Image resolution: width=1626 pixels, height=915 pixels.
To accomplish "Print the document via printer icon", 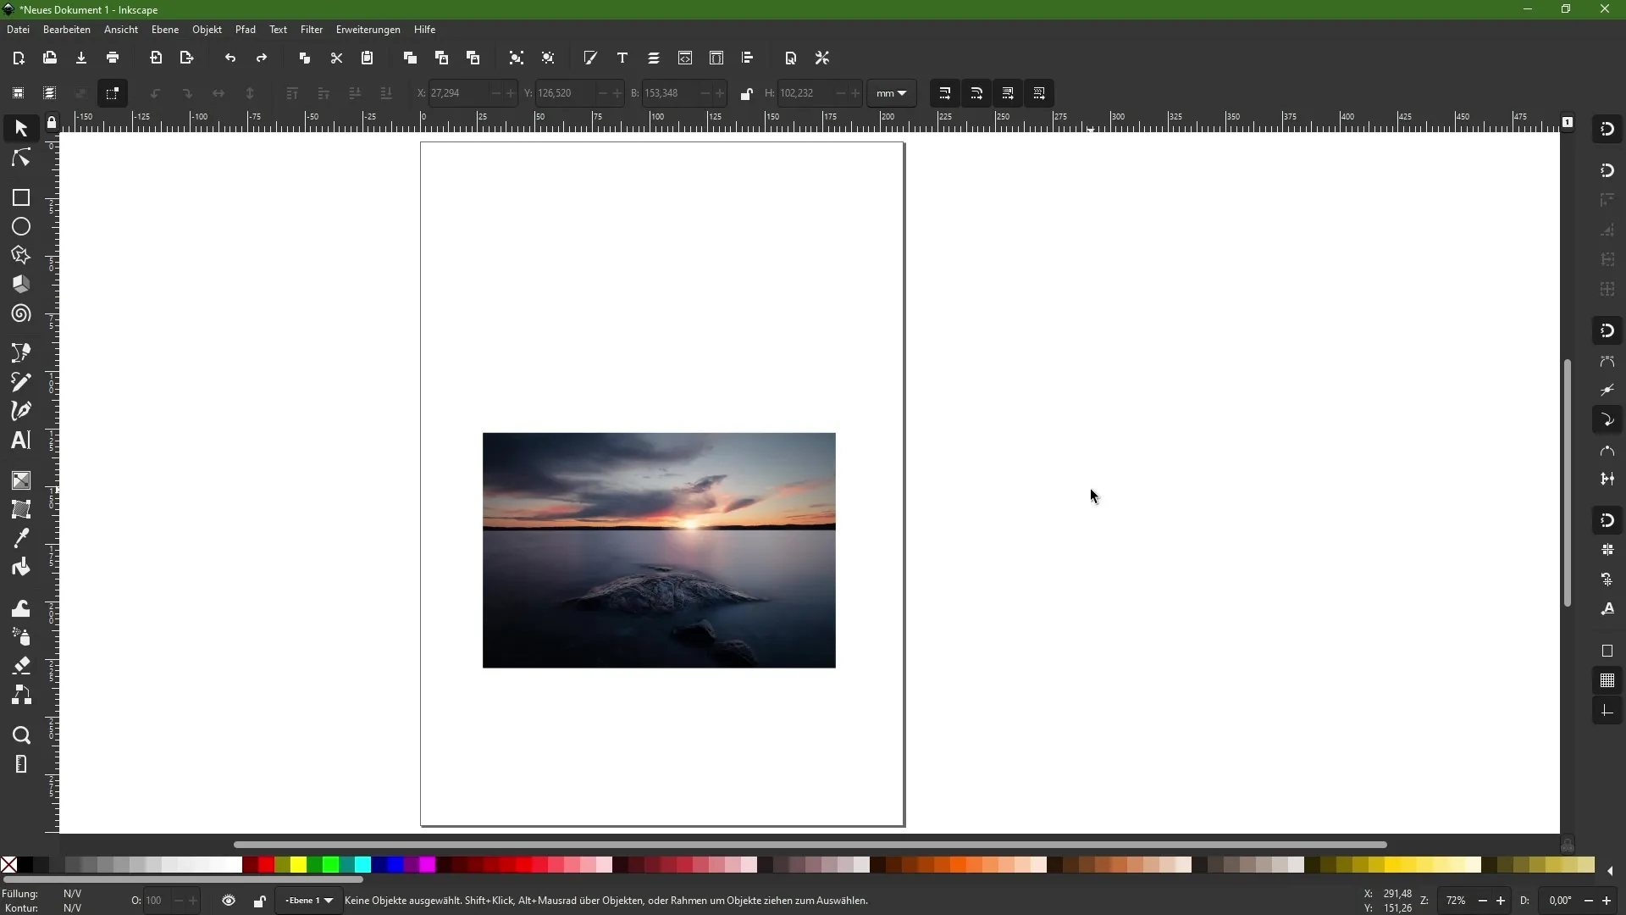I will (113, 58).
